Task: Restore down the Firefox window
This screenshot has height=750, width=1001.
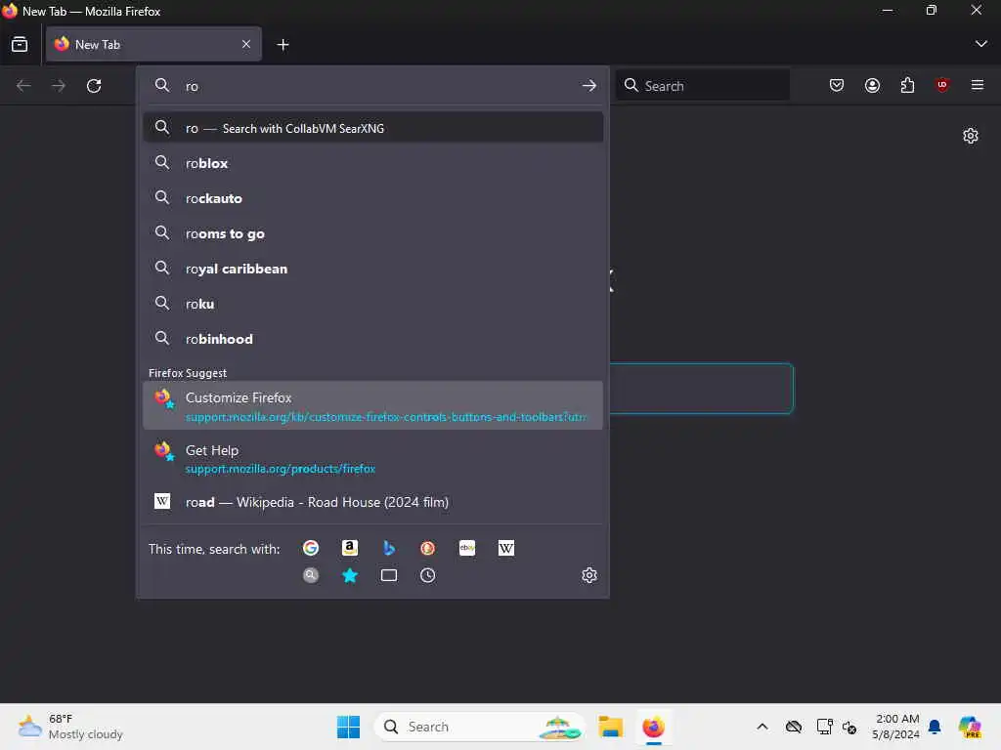Action: point(932,10)
